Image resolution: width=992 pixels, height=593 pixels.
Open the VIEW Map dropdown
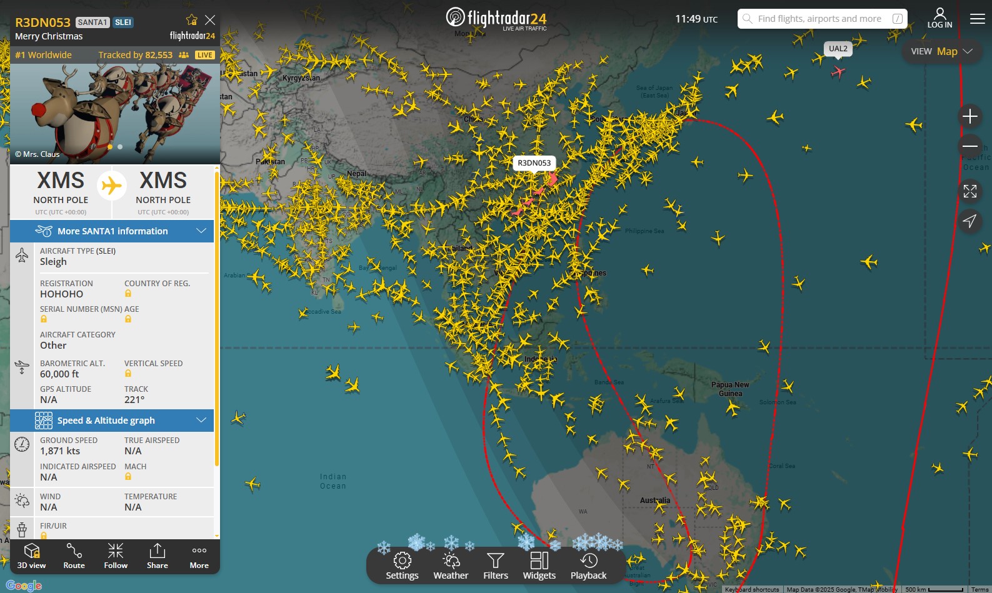coord(941,51)
